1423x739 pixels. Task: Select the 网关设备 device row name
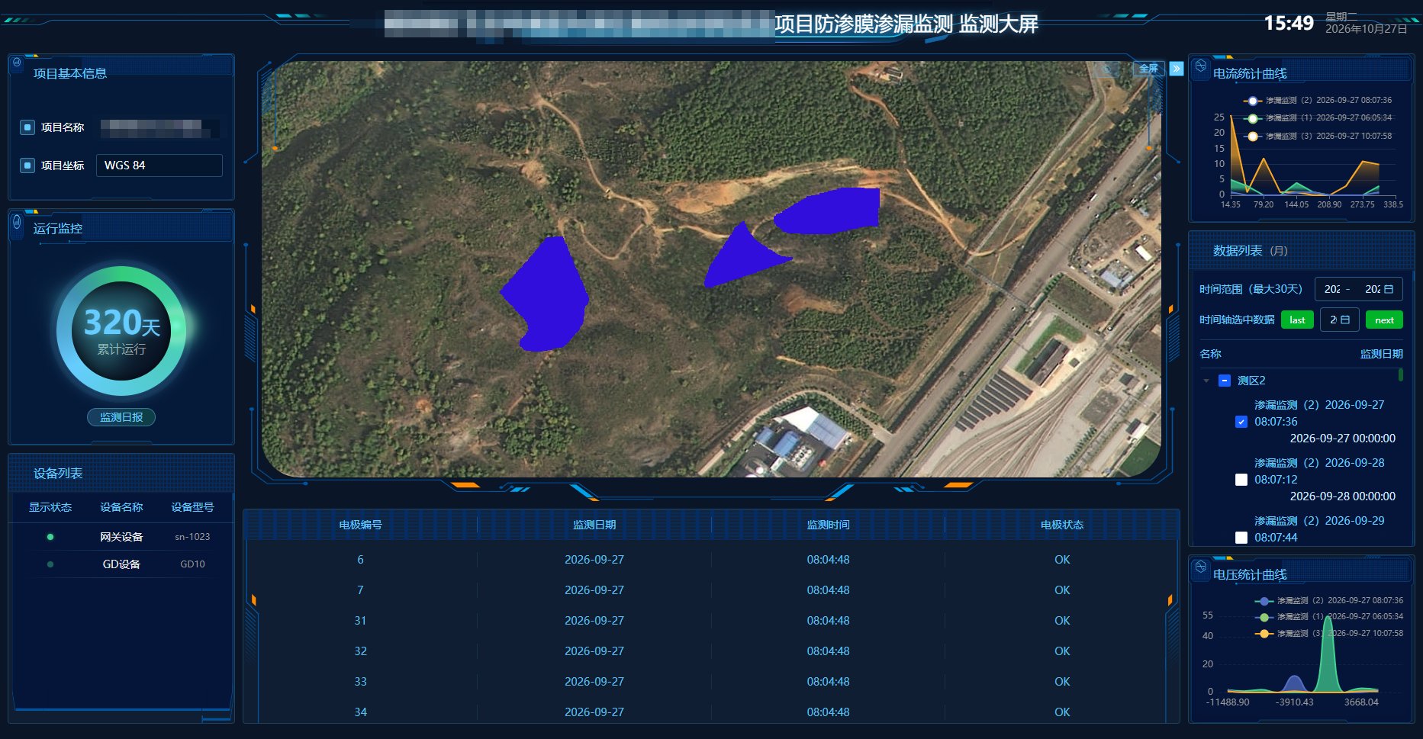121,537
